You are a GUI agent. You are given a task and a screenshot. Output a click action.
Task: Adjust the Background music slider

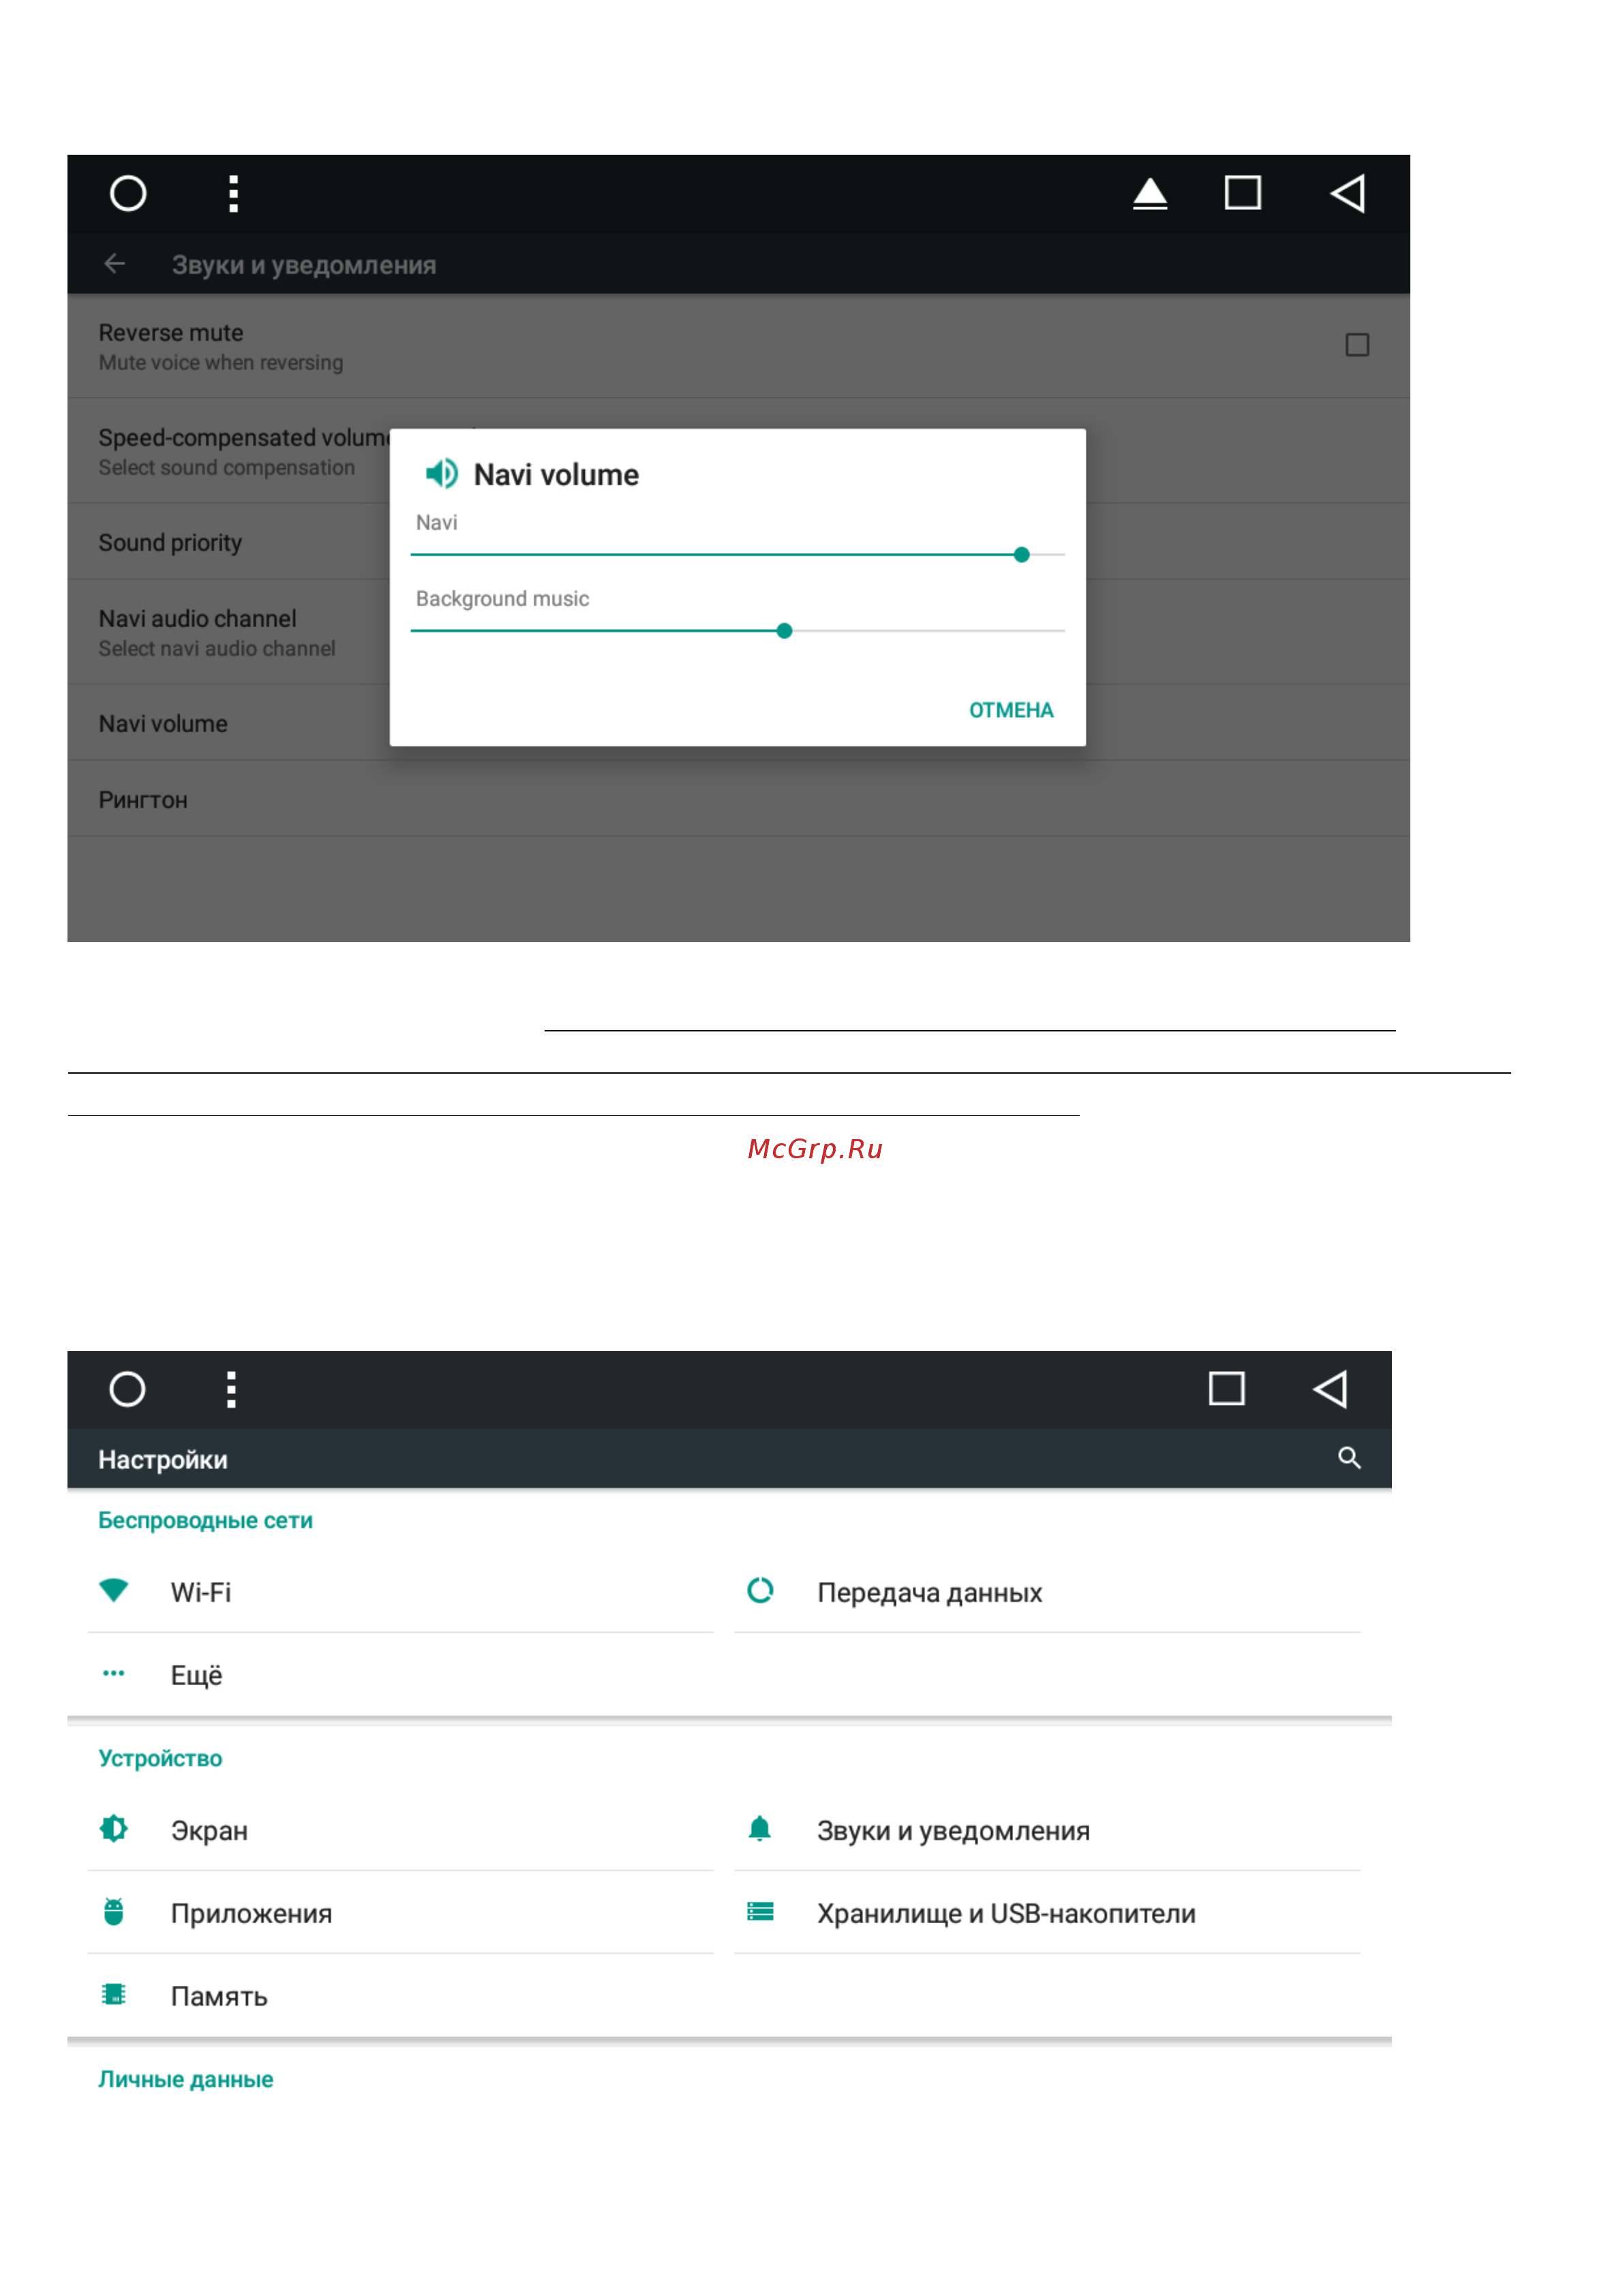point(737,631)
